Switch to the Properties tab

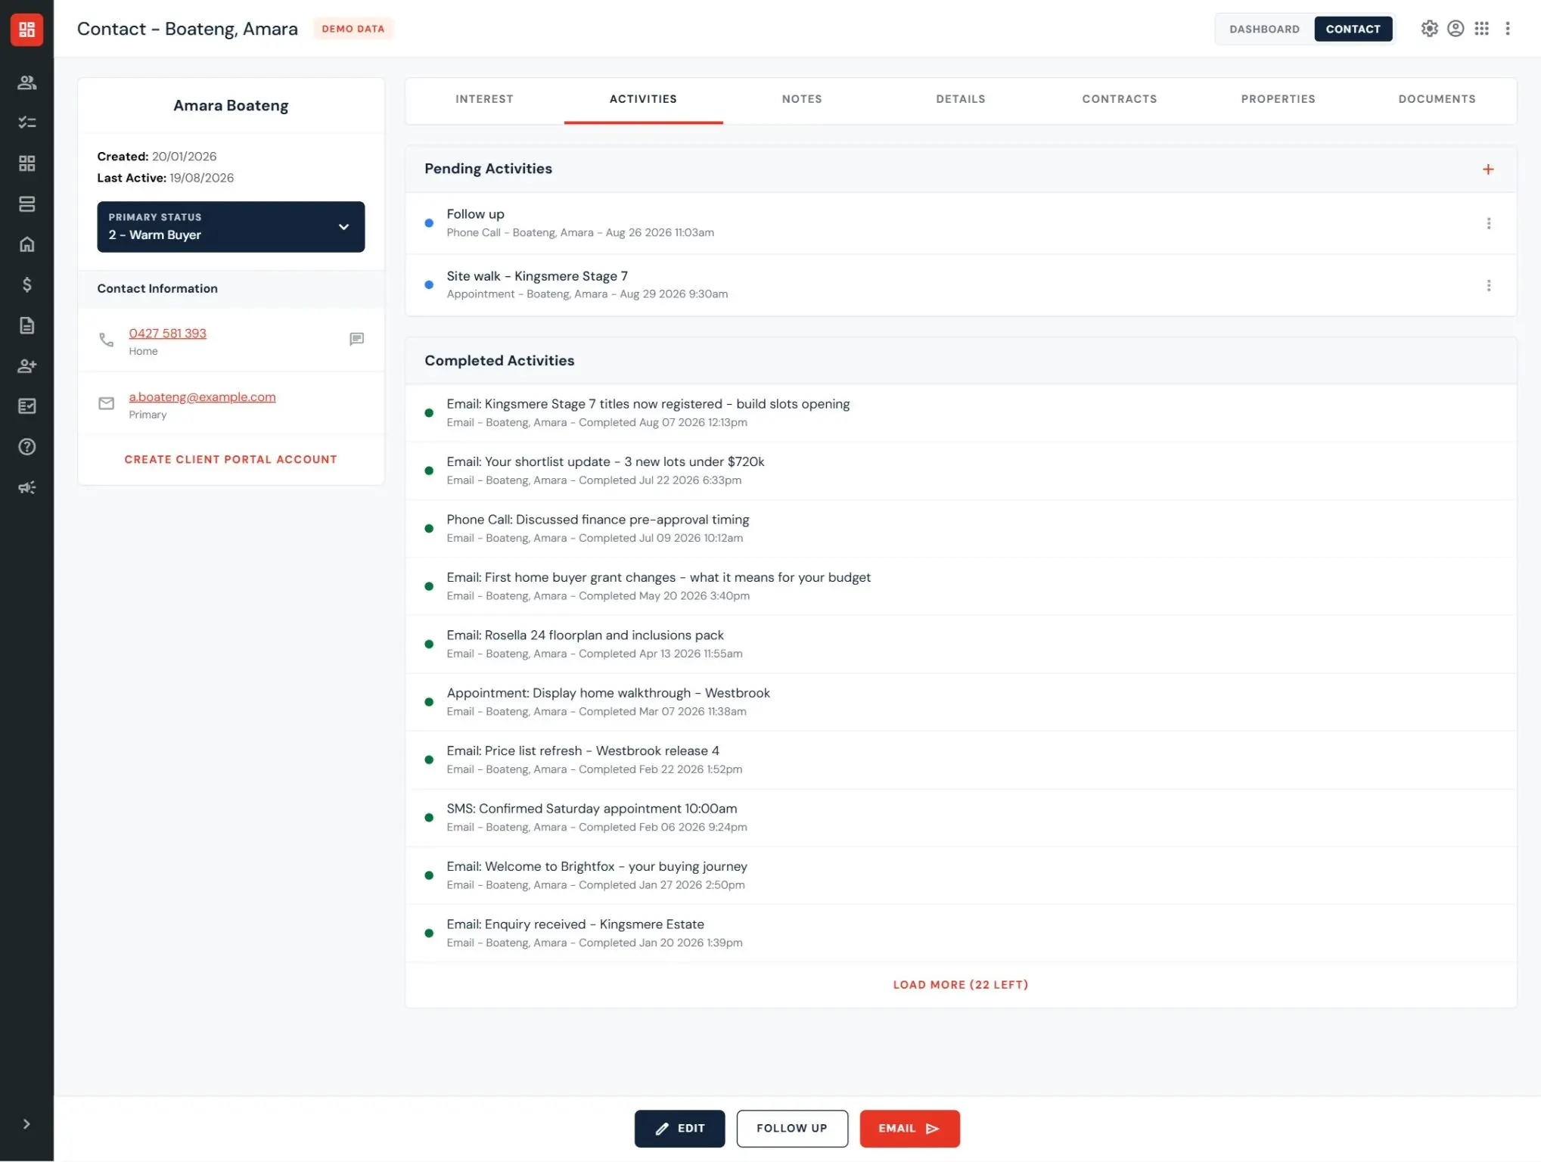1278,99
